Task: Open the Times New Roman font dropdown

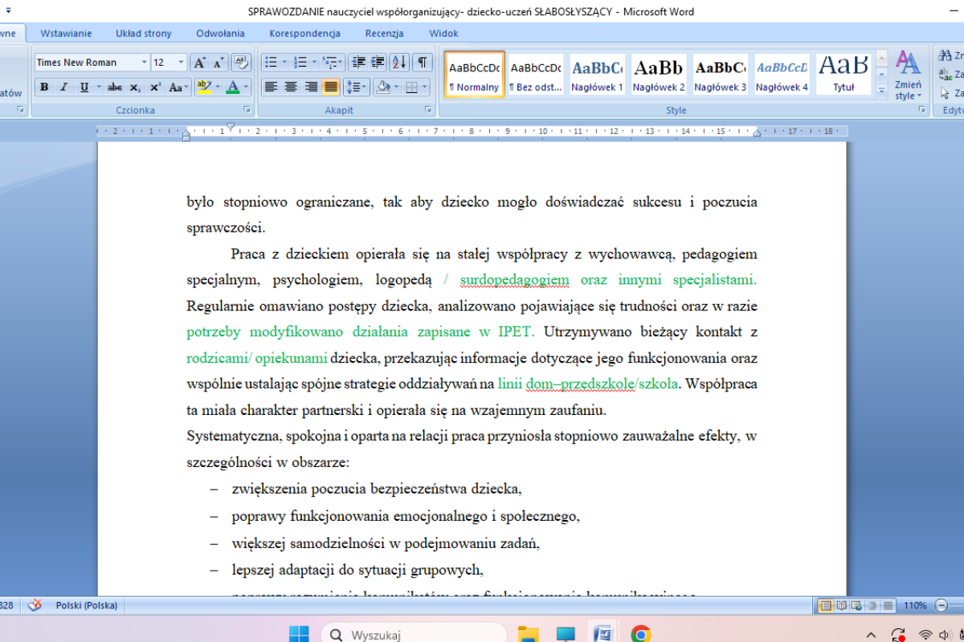Action: coord(145,63)
